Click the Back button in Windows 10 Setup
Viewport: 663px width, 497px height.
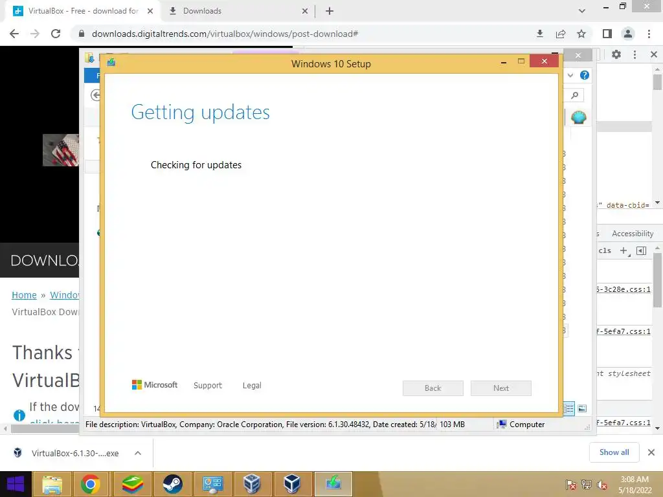pyautogui.click(x=433, y=388)
